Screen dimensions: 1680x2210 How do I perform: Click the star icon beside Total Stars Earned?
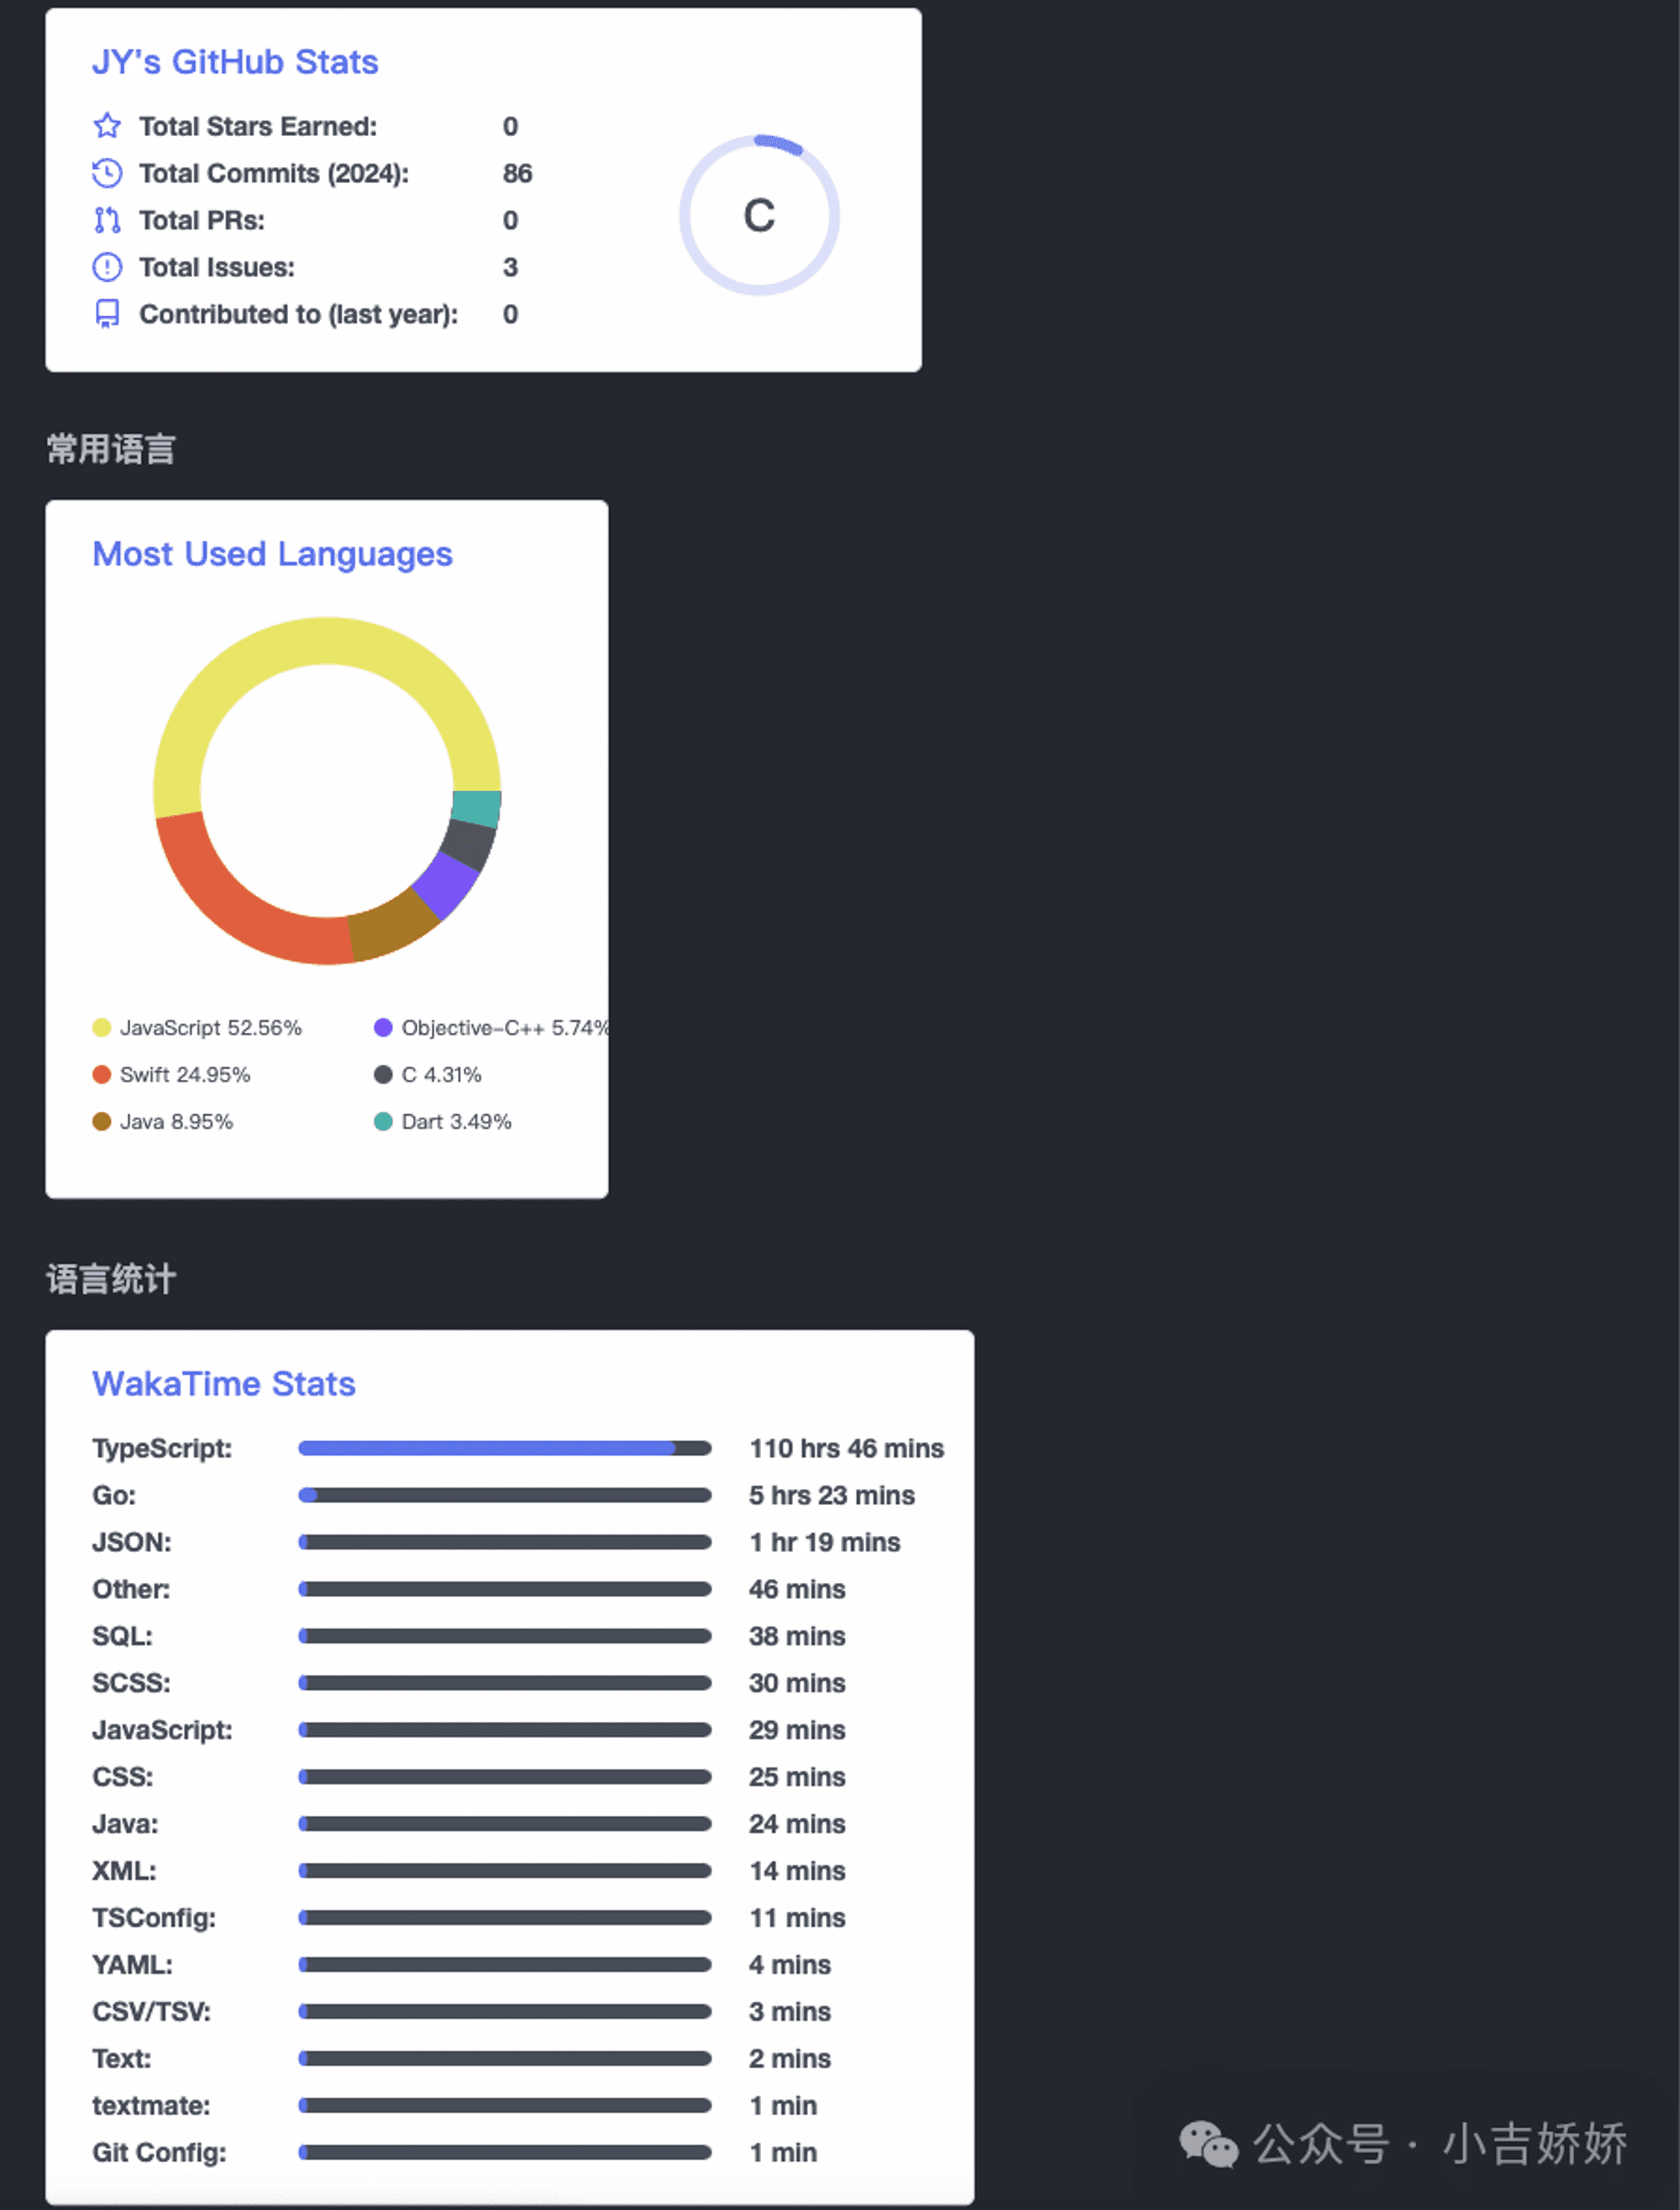point(107,126)
